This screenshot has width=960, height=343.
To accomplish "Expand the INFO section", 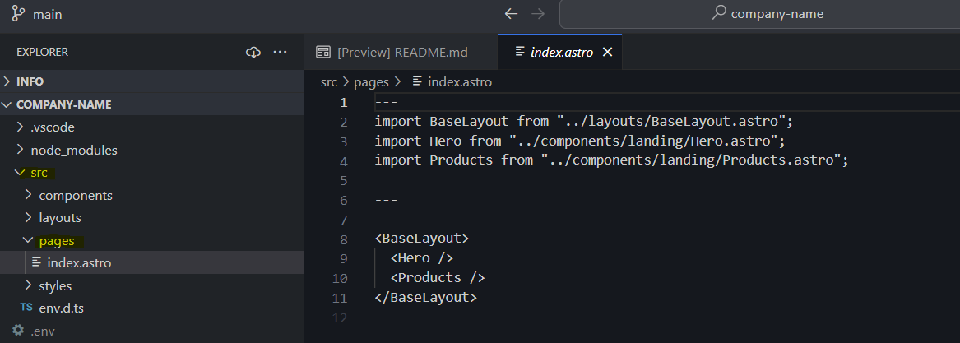I will click(x=30, y=81).
